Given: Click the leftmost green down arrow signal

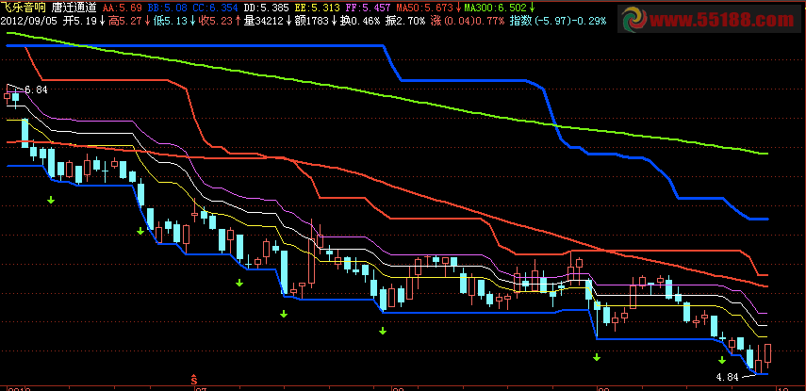Looking at the screenshot, I should click(51, 200).
